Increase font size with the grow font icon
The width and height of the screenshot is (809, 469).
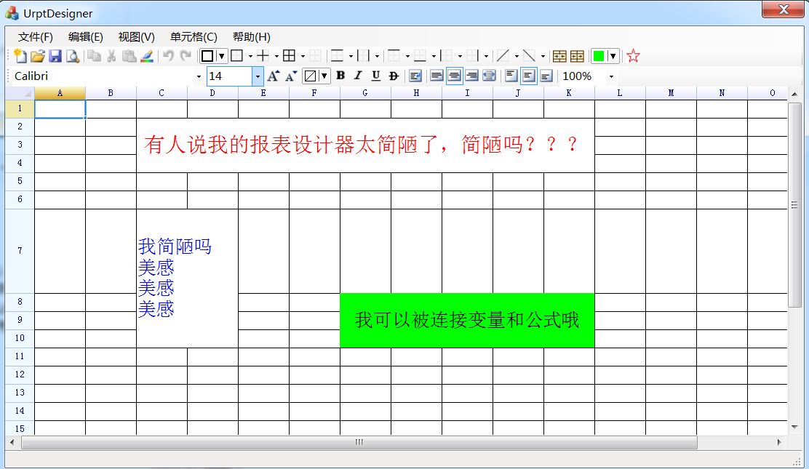tap(274, 76)
